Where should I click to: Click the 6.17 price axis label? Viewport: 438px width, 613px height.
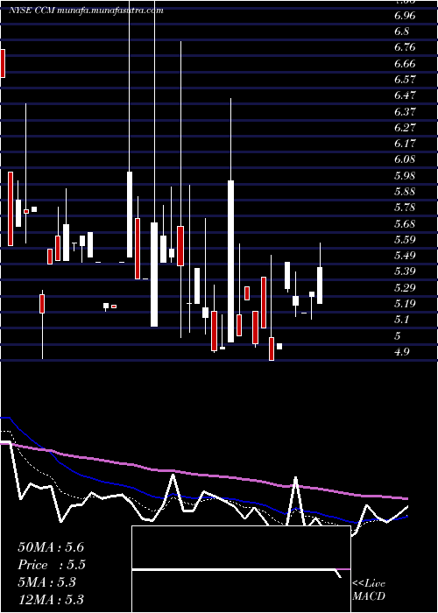point(405,144)
